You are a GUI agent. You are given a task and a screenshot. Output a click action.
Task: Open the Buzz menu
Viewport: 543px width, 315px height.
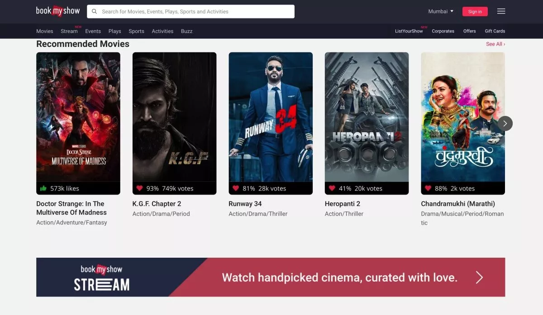coord(186,31)
